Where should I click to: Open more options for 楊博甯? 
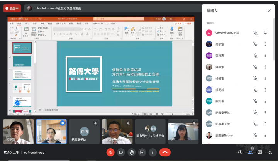click(x=265, y=78)
